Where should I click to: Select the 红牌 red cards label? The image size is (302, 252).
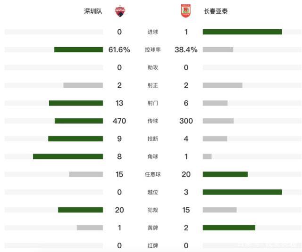pos(152,245)
